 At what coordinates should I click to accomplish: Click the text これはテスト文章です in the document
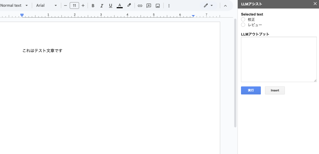tap(42, 51)
